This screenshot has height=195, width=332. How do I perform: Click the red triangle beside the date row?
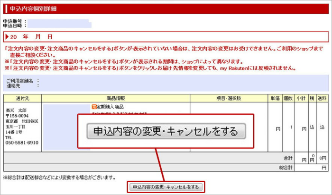[x=7, y=37]
